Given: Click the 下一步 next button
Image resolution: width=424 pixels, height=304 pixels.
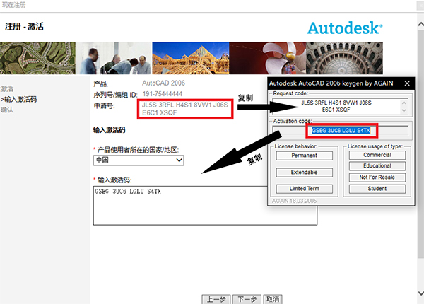Looking at the screenshot, I should (x=247, y=299).
